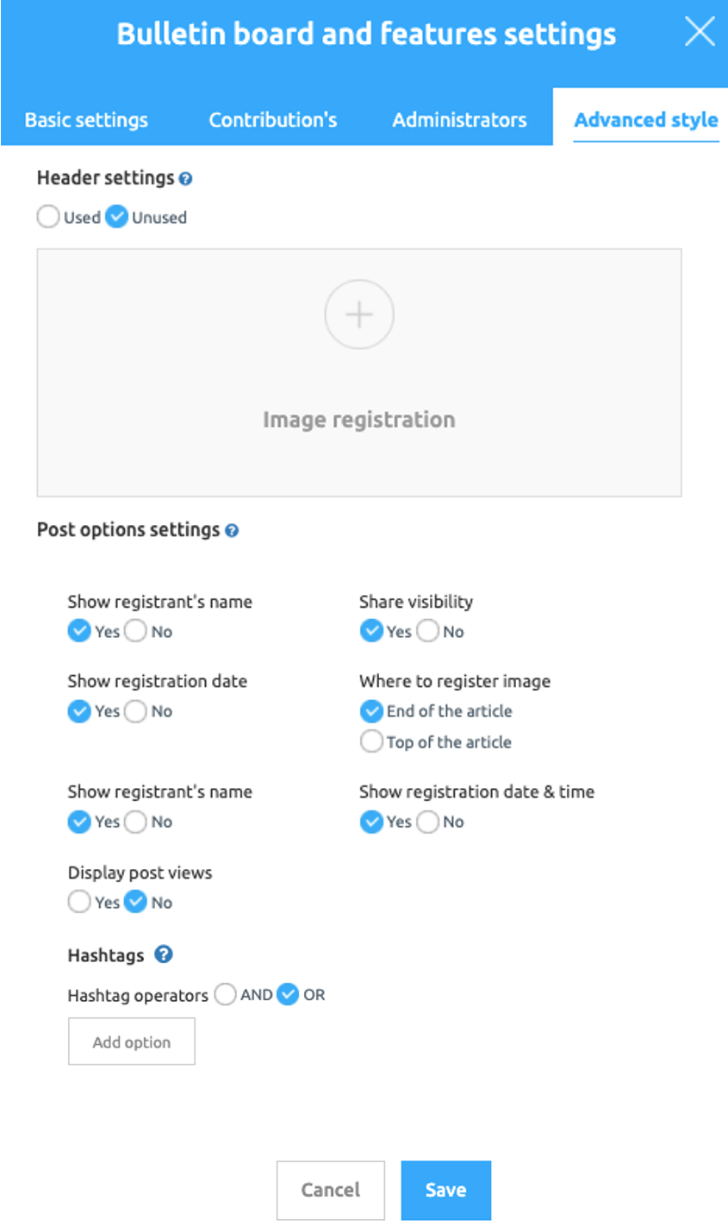Select the Used header option

(48, 217)
